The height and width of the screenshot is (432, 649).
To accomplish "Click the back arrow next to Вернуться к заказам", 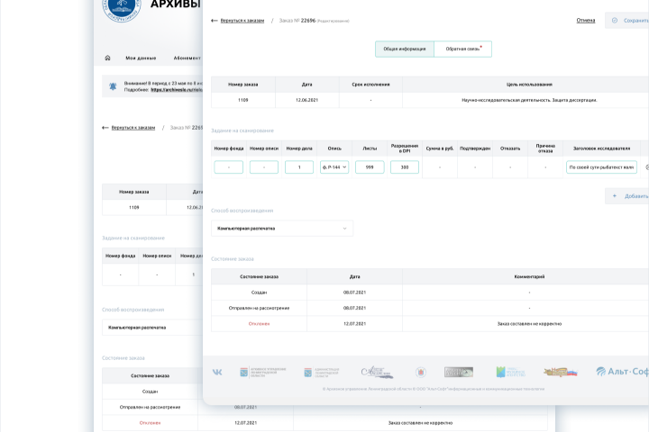I will pos(214,21).
